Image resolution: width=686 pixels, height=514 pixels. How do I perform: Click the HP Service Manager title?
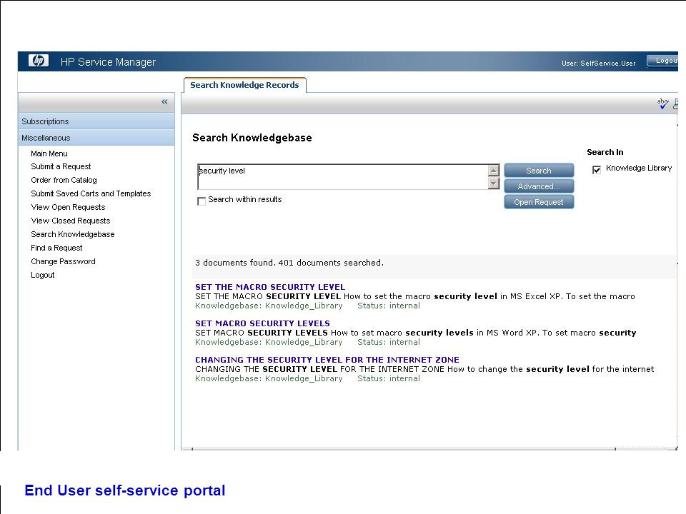(x=108, y=62)
